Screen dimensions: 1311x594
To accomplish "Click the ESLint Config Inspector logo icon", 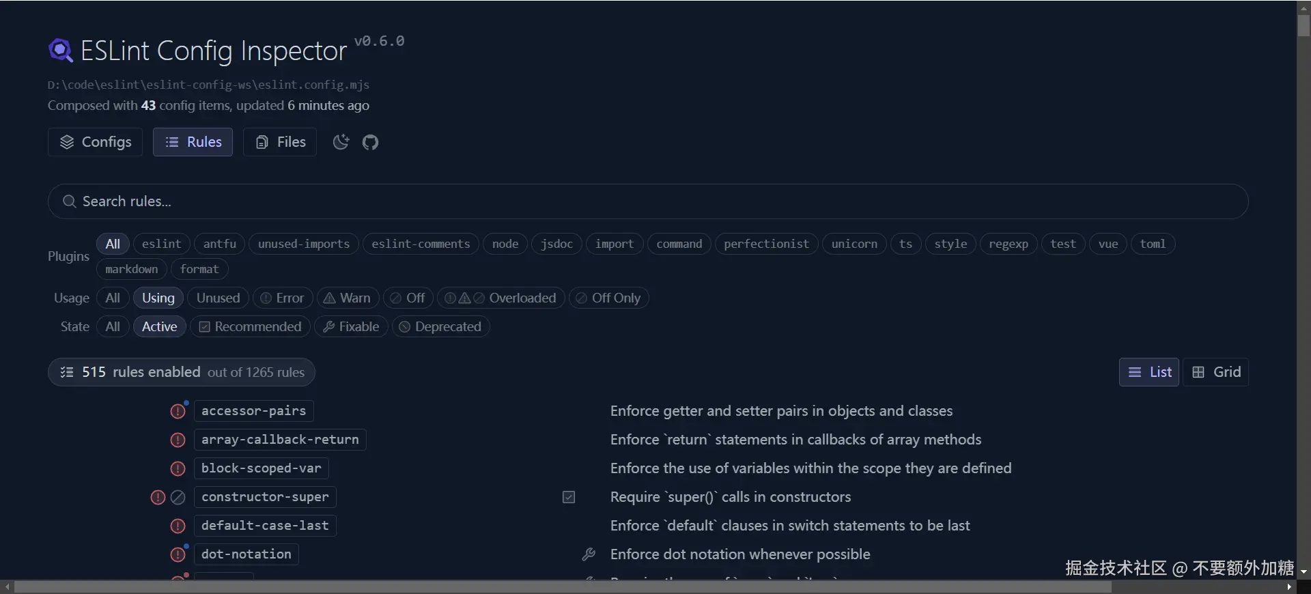I will [x=61, y=51].
